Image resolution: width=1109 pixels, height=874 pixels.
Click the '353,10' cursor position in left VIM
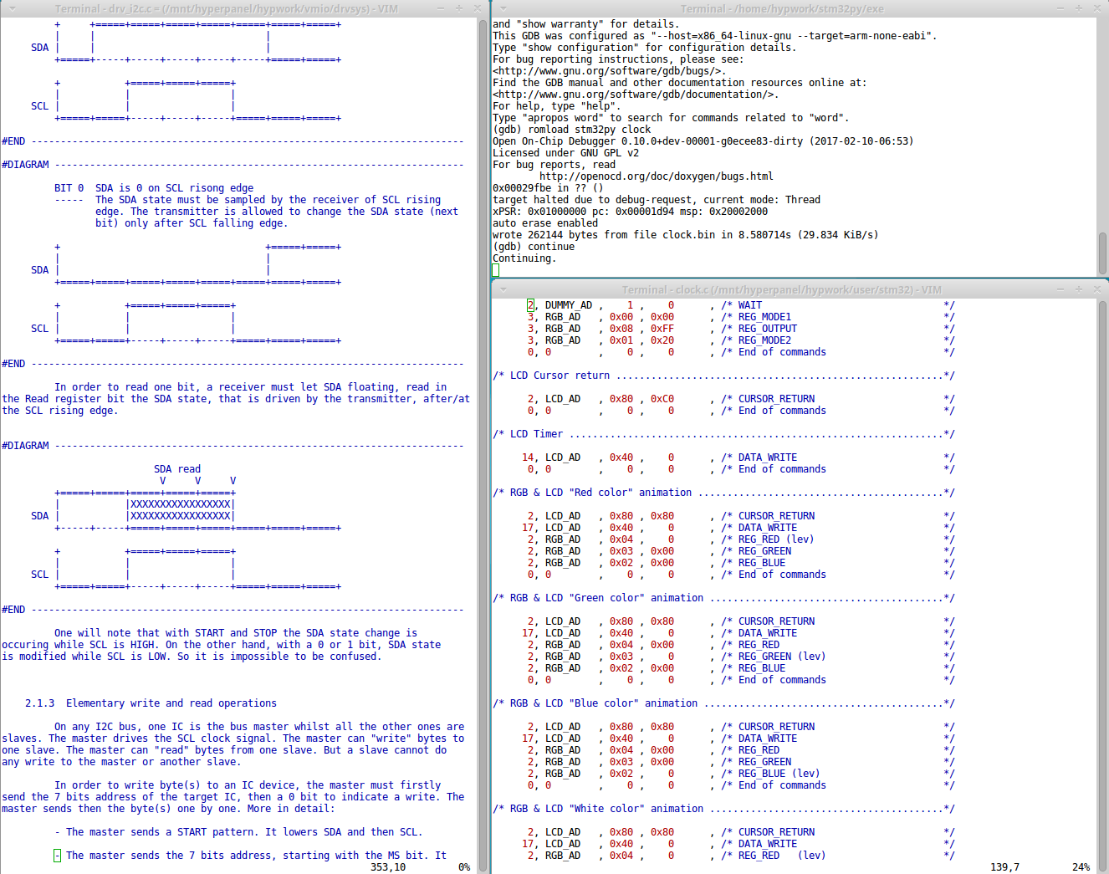coord(388,867)
